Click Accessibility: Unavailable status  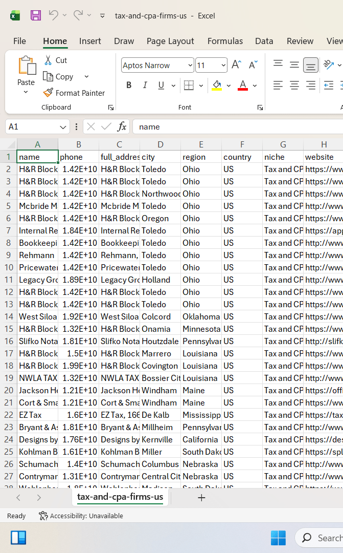point(81,516)
